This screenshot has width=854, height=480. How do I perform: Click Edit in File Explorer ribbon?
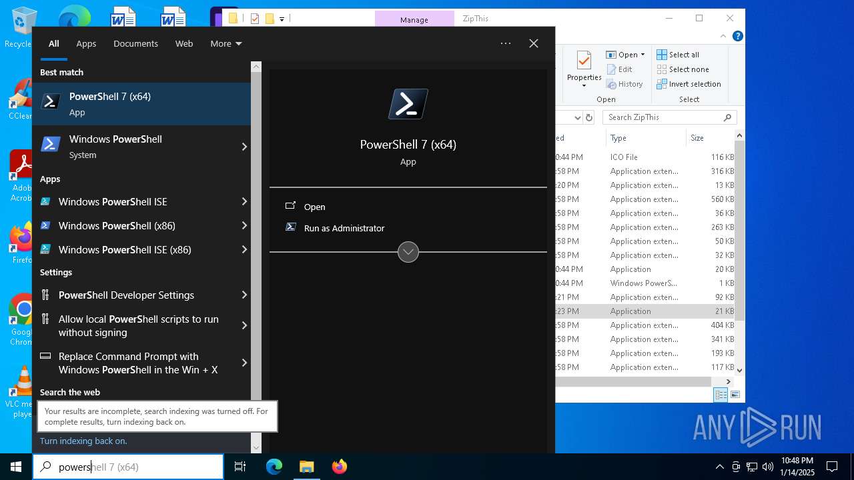point(619,69)
